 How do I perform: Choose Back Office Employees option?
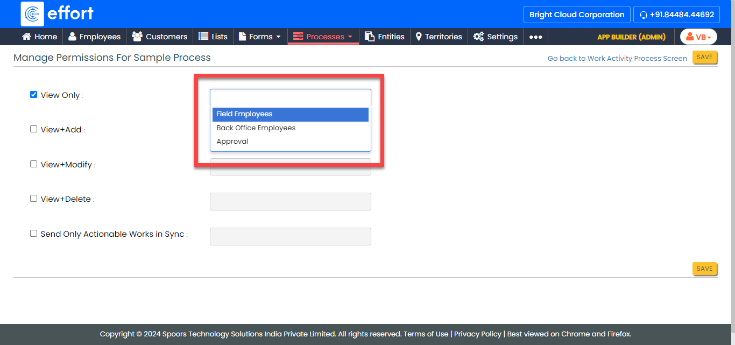pos(256,128)
